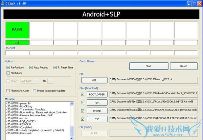Screen dimensions: 203x140
Task: Enable the Flash Lock checkbox
Action: [x=8, y=73]
